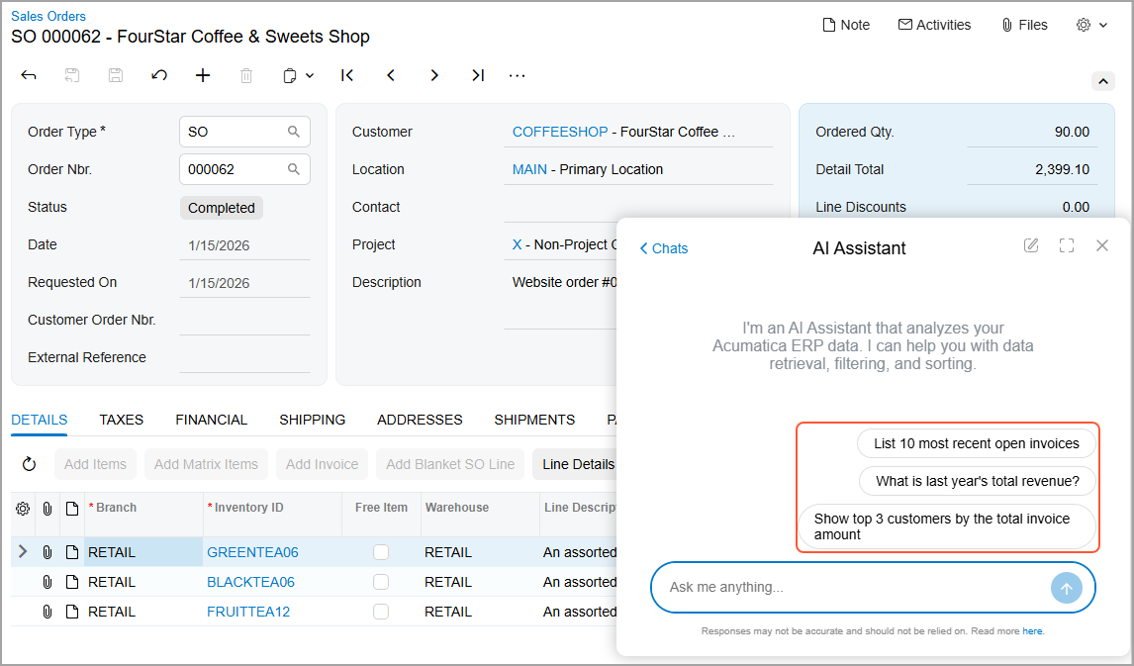The width and height of the screenshot is (1134, 666).
Task: Open the X project link
Action: click(518, 244)
